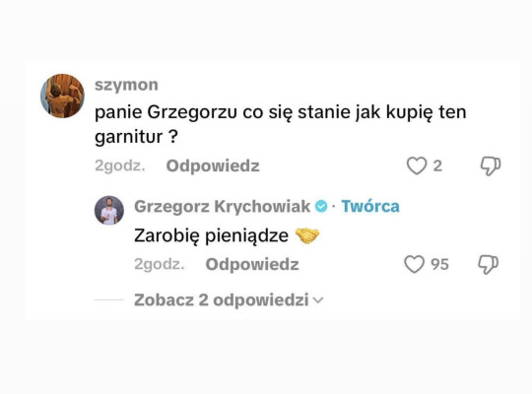Image resolution: width=532 pixels, height=394 pixels.
Task: Click the like count 2 on szymon's comment
Action: point(437,165)
